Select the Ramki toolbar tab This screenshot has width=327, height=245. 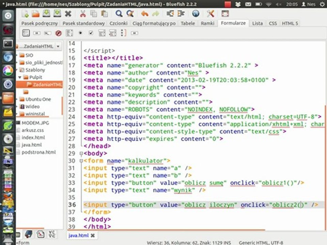(x=207, y=23)
